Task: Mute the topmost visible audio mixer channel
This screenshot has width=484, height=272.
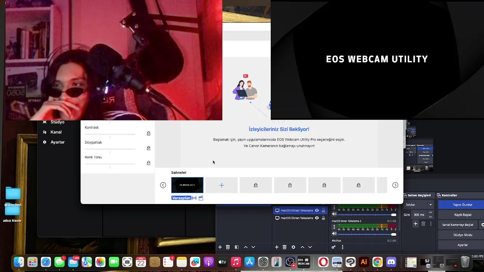Action: (334, 214)
